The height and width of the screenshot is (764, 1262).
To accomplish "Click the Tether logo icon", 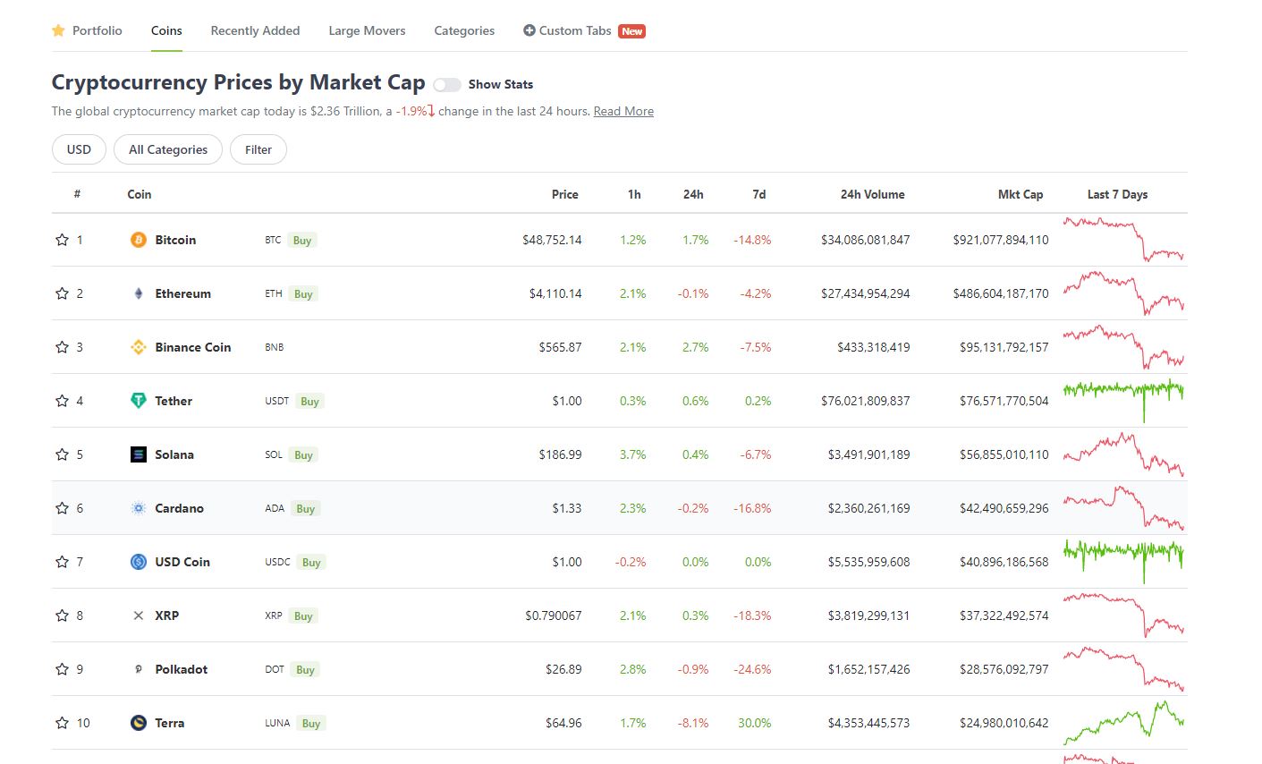I will [x=139, y=401].
